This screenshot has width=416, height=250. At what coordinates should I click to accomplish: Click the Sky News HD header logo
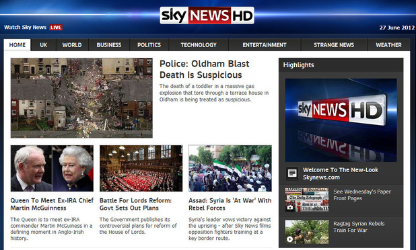click(x=207, y=15)
